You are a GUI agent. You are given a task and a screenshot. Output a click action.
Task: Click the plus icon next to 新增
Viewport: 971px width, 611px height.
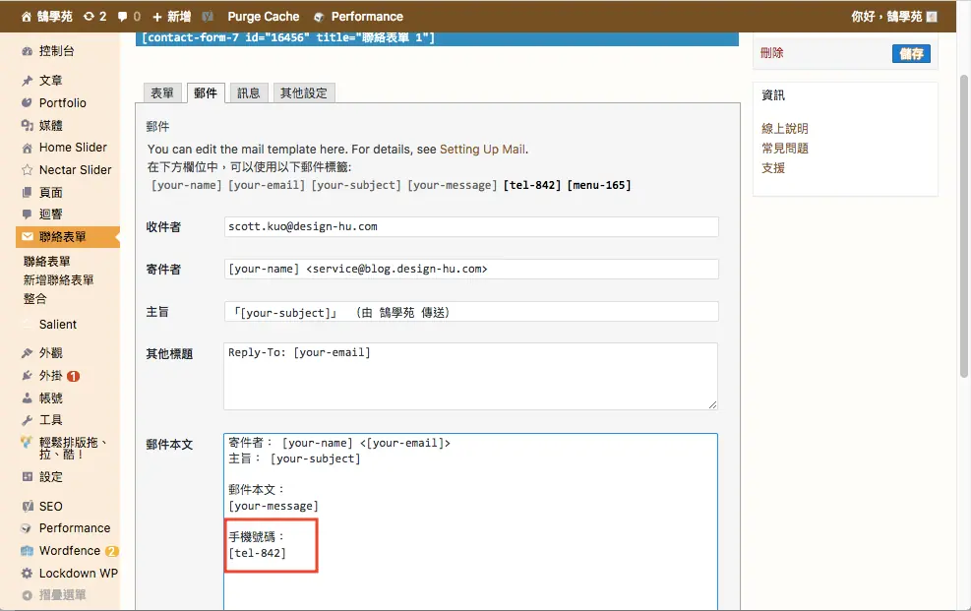point(157,17)
